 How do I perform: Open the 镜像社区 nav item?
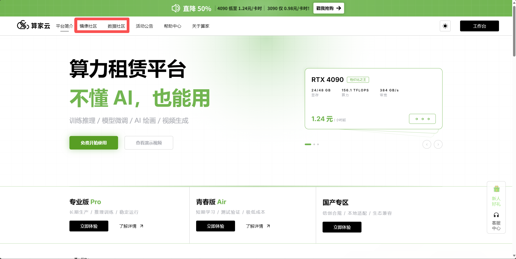88,26
